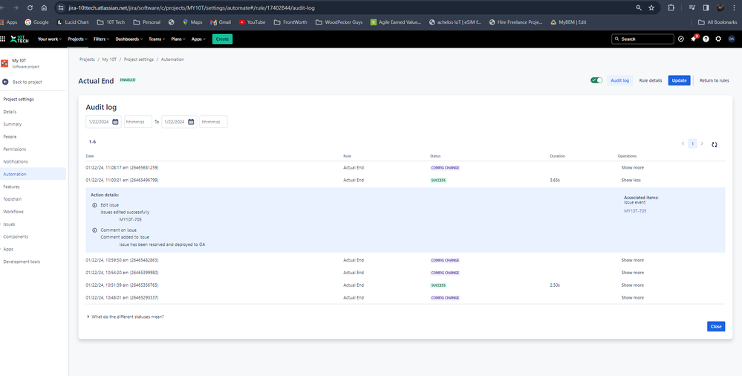Select page 1 in audit log pagination
Viewport: 742px width, 376px height.
tap(692, 143)
